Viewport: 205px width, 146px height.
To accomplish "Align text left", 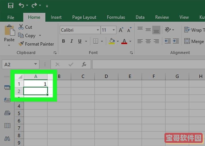I will (x=140, y=41).
